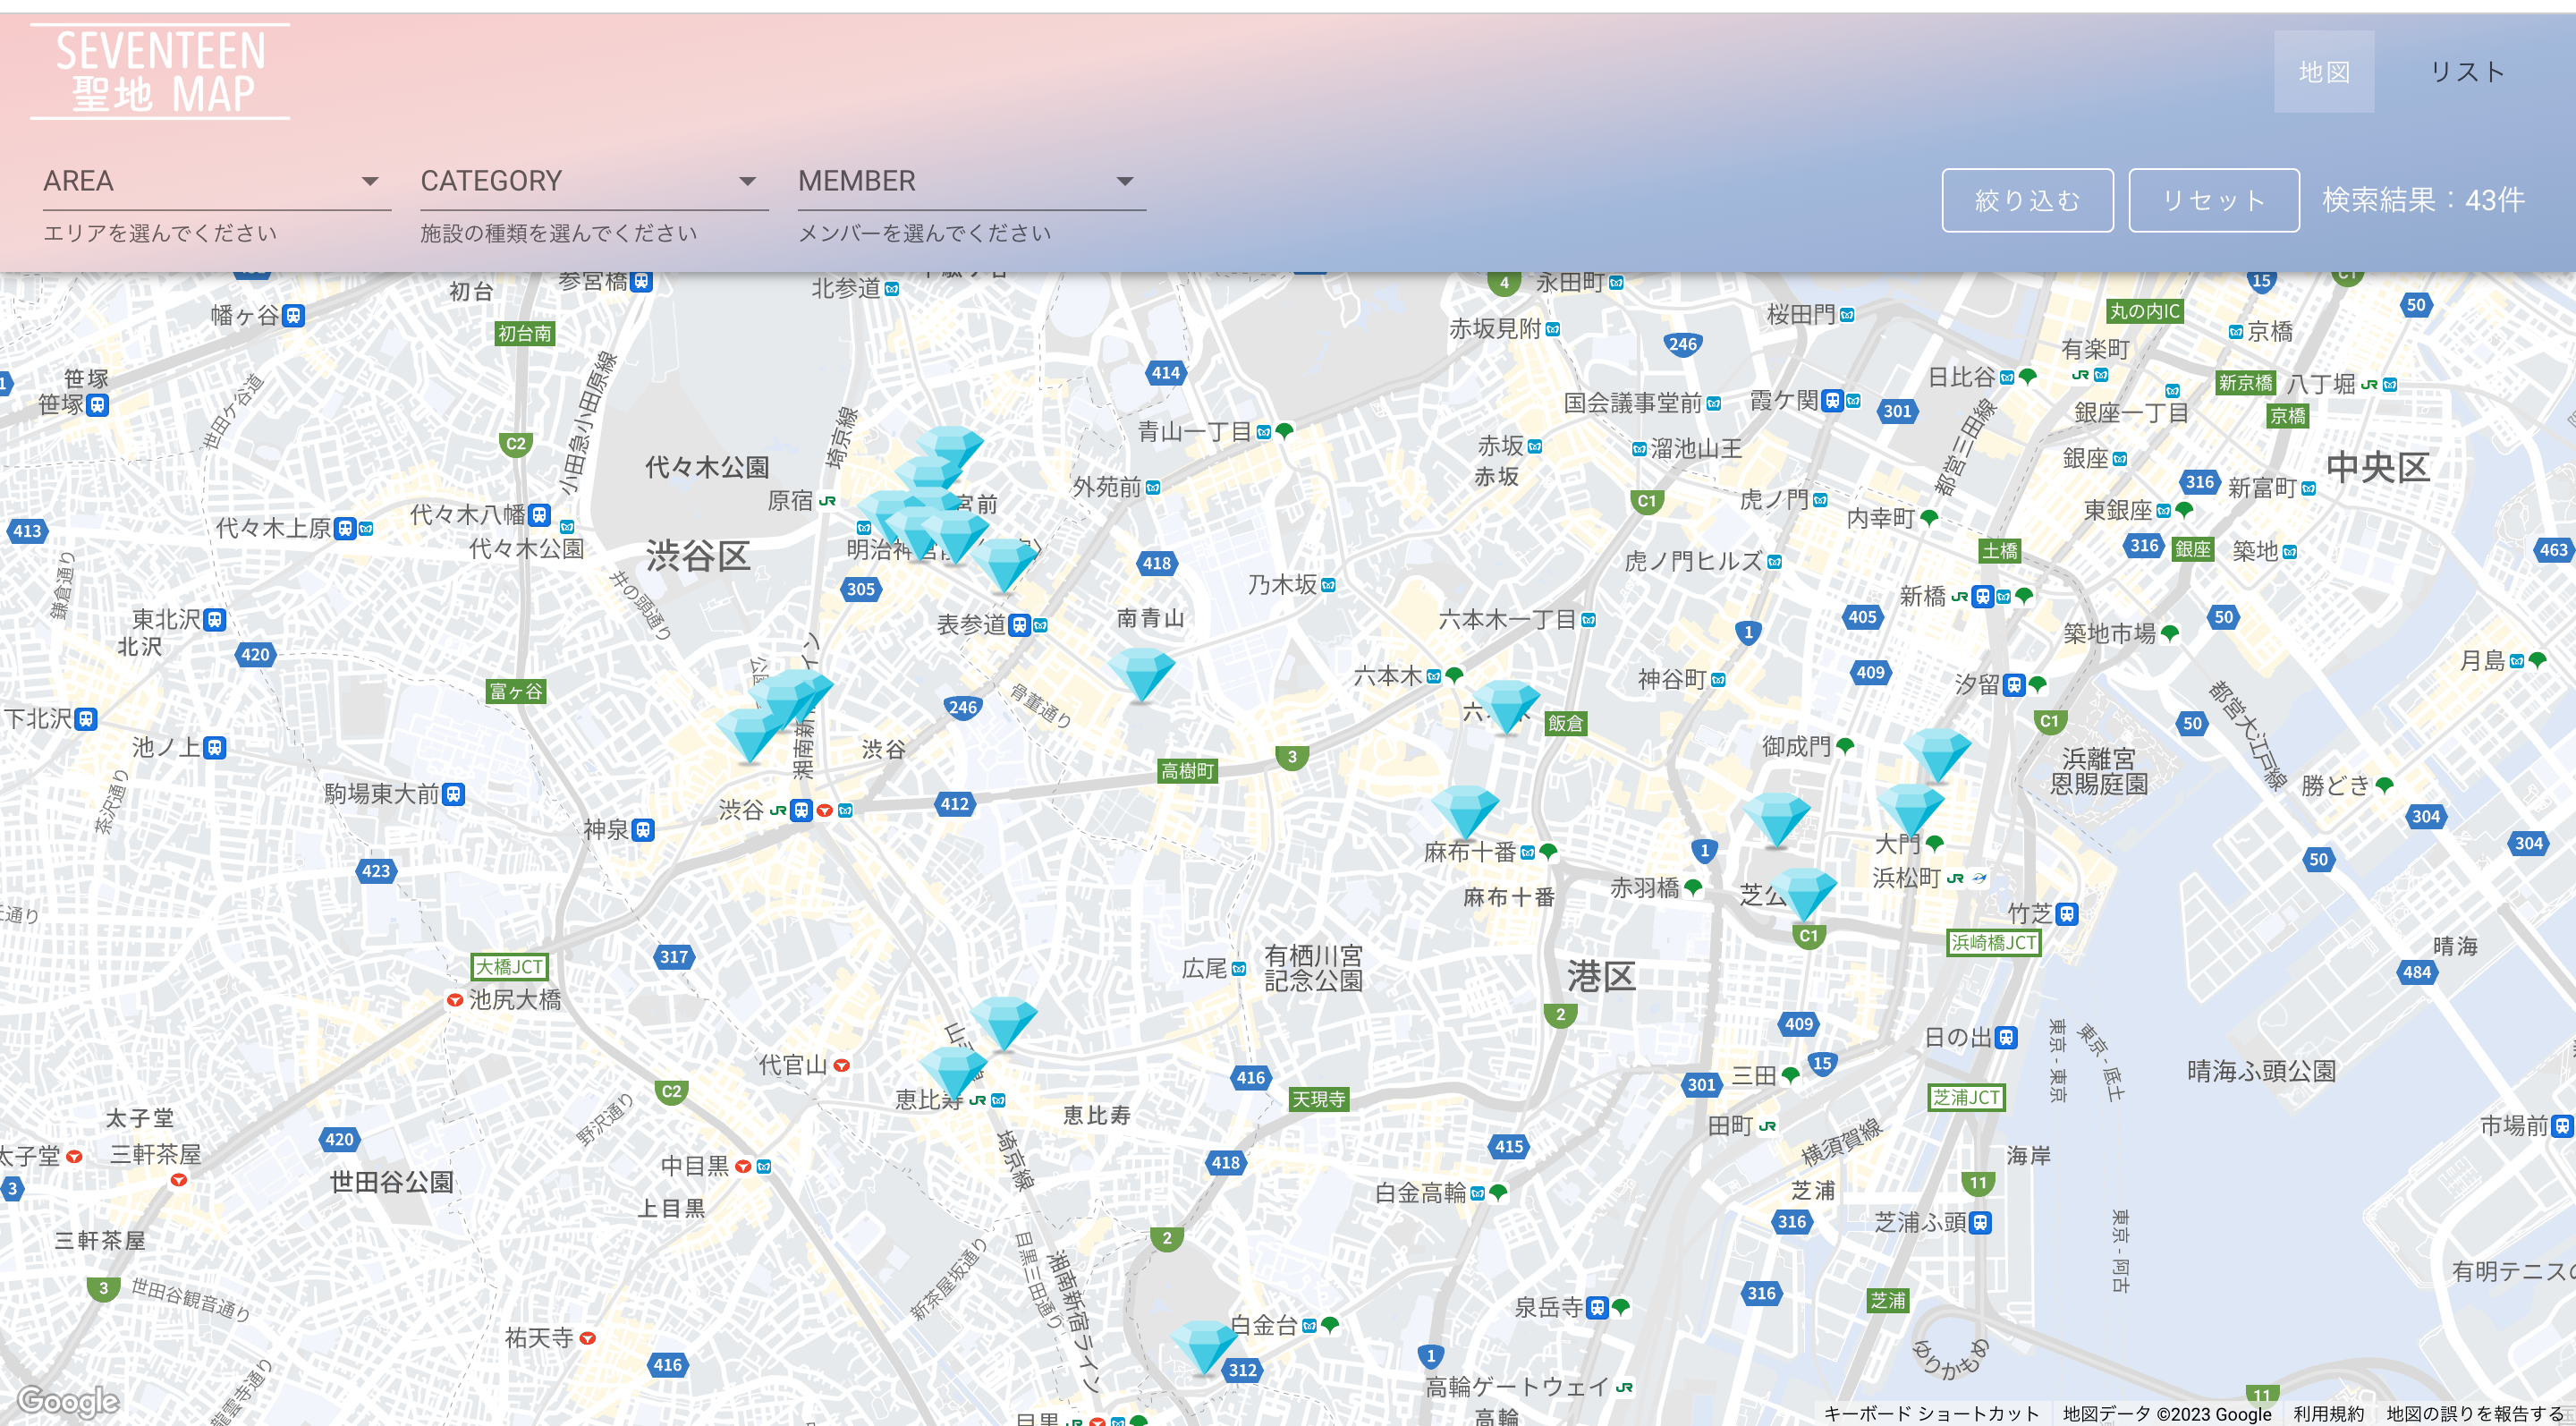Click the diamond marker near 南青山
The width and height of the screenshot is (2576, 1426).
click(1141, 672)
